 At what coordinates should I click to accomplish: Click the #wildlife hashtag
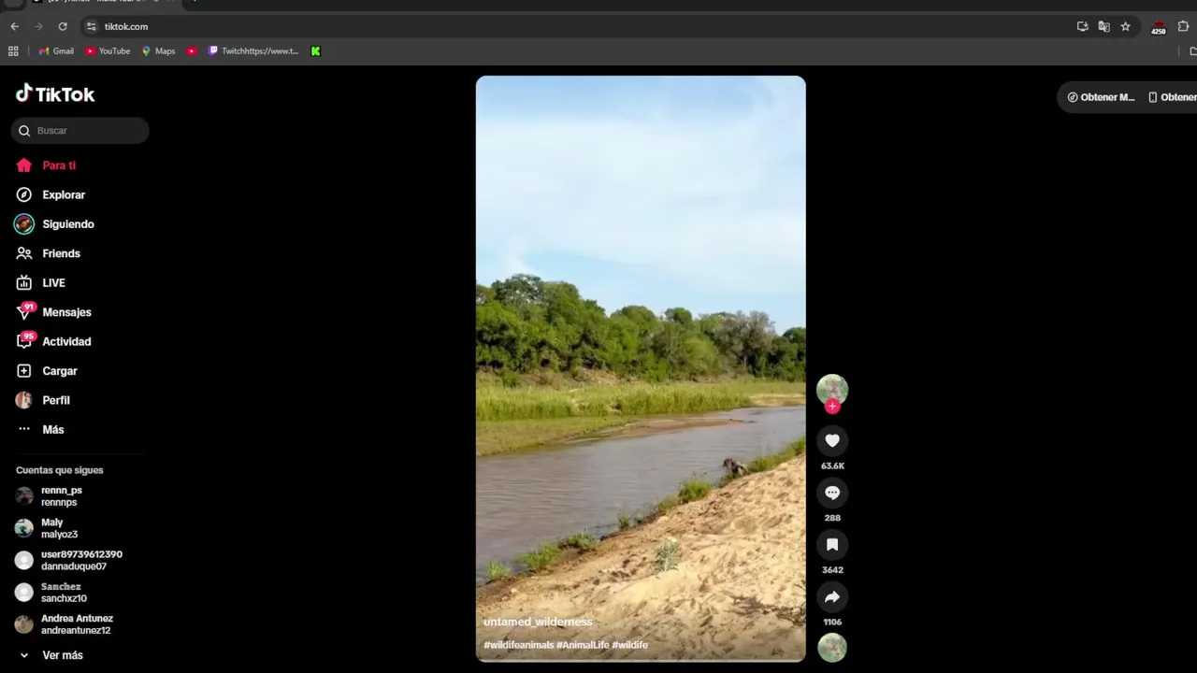(x=629, y=645)
